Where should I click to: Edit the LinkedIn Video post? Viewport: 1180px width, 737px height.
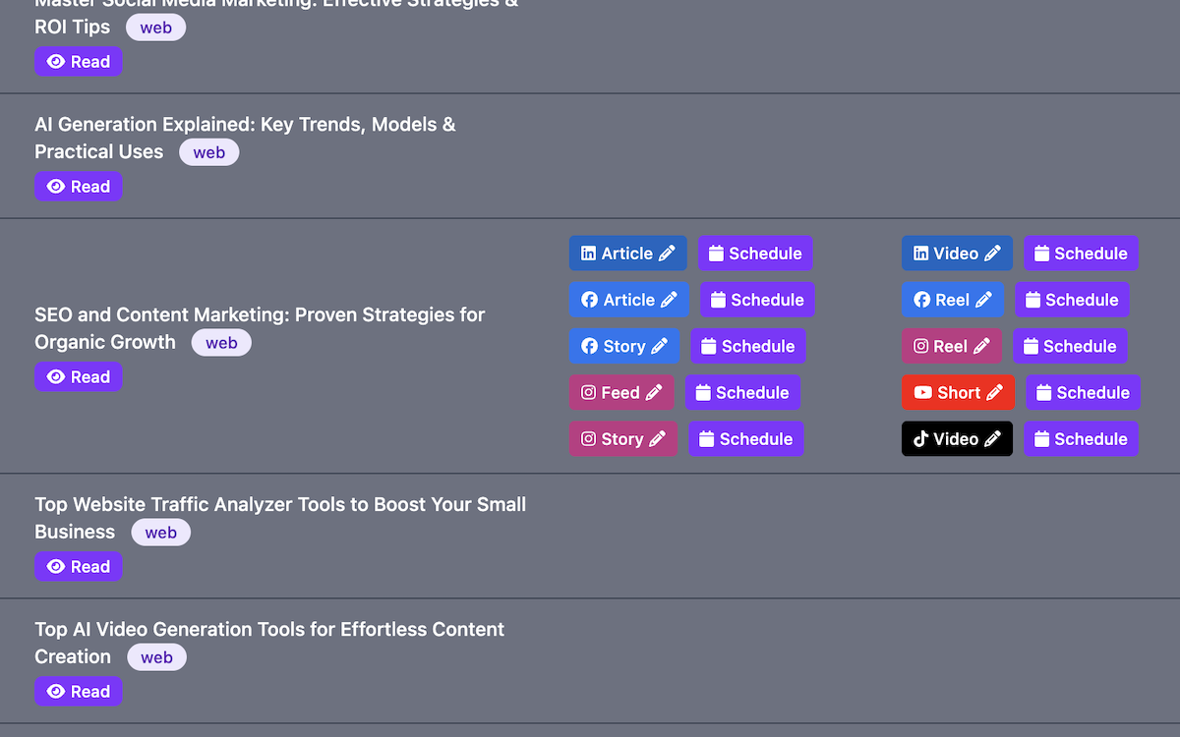click(x=957, y=254)
